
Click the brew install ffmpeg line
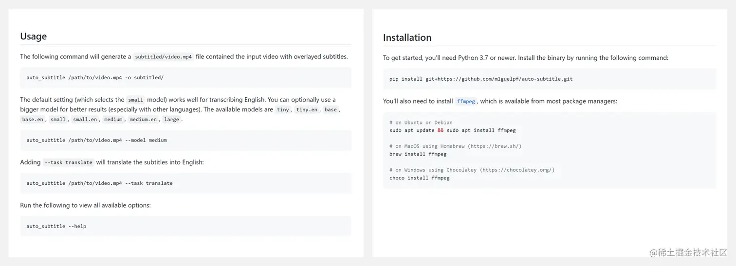point(418,154)
